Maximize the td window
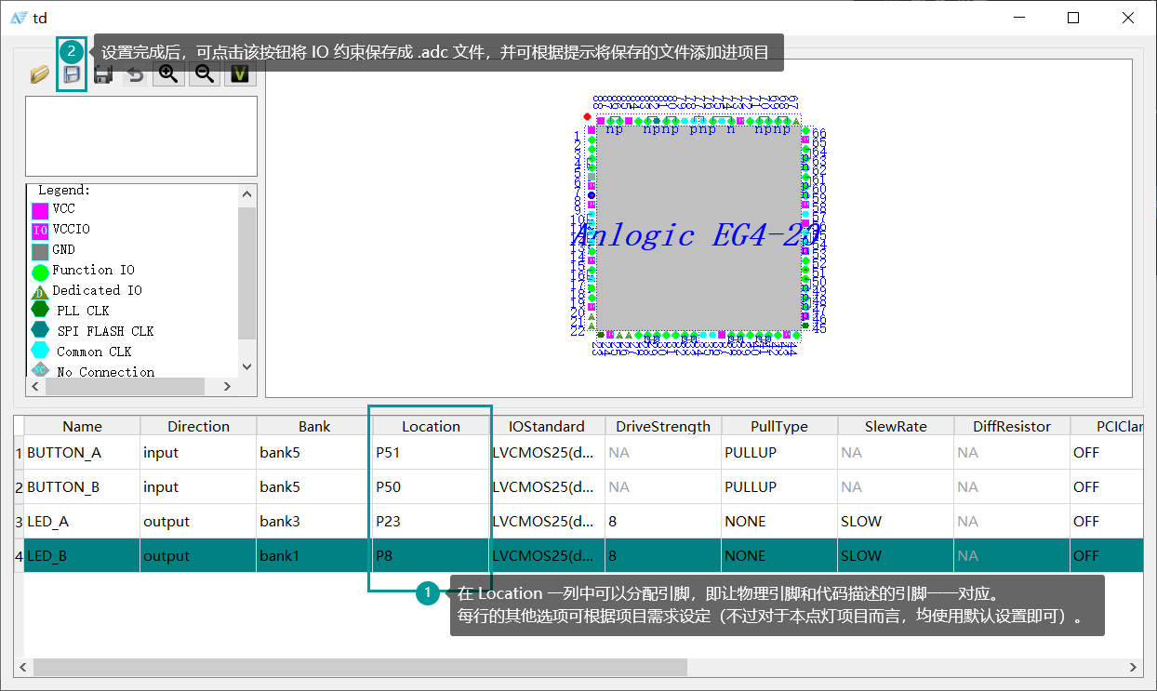Image resolution: width=1157 pixels, height=691 pixels. [x=1073, y=18]
